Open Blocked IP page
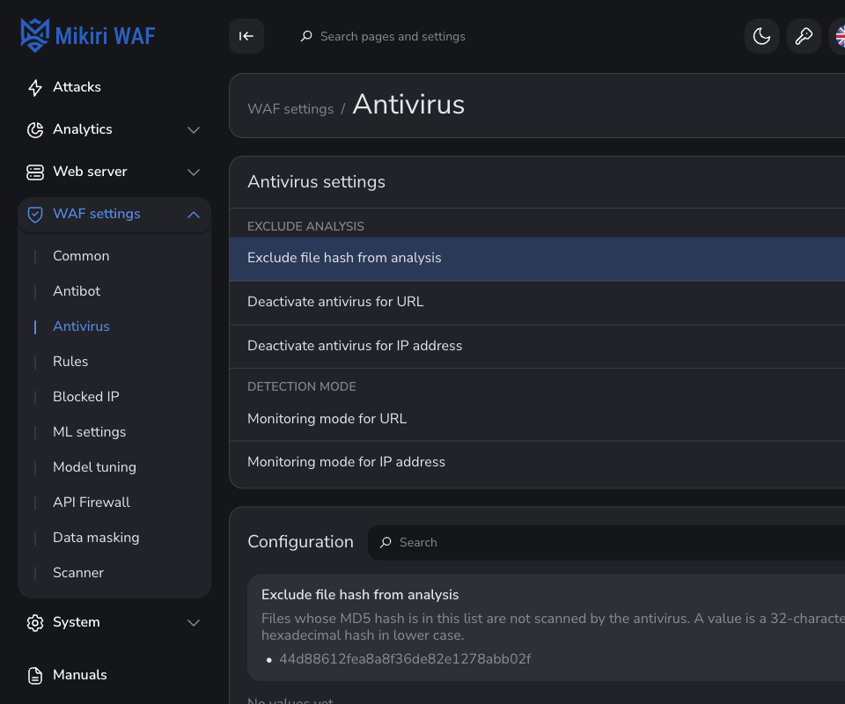This screenshot has width=845, height=704. pos(85,397)
